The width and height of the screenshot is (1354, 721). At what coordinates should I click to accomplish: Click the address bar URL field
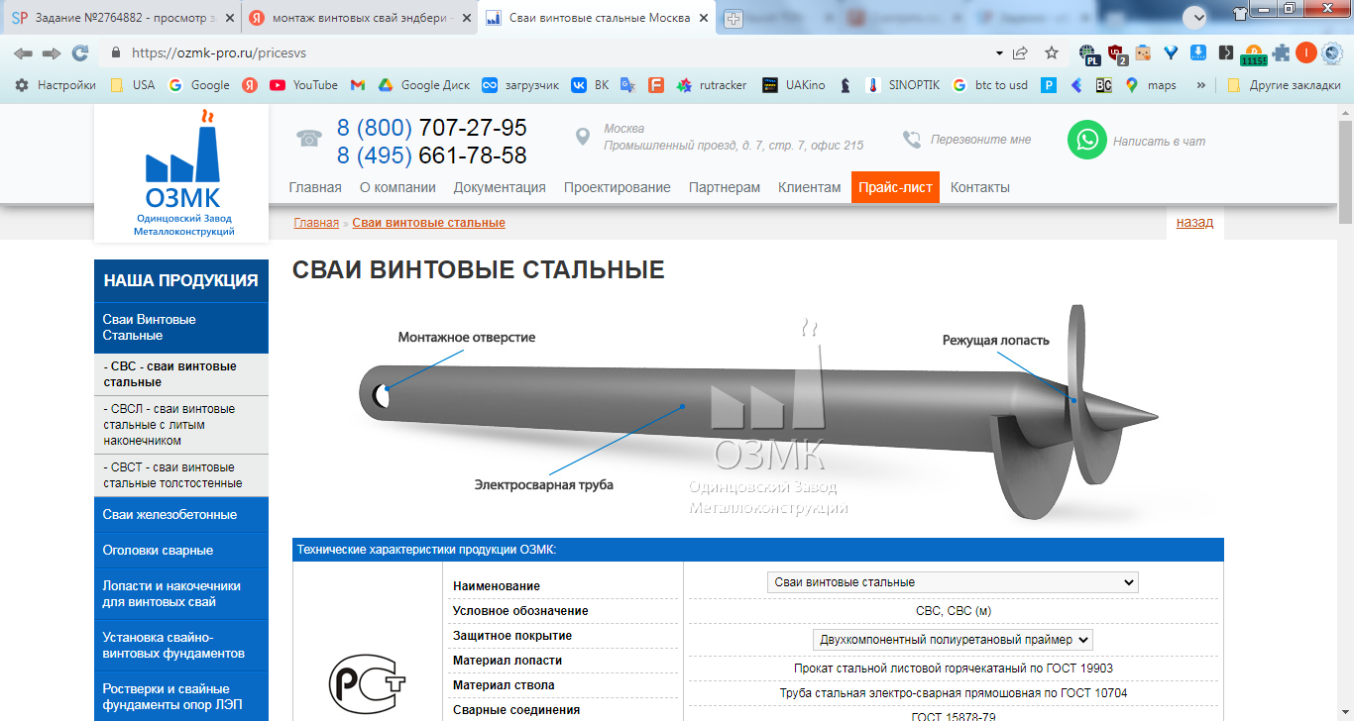click(x=555, y=53)
